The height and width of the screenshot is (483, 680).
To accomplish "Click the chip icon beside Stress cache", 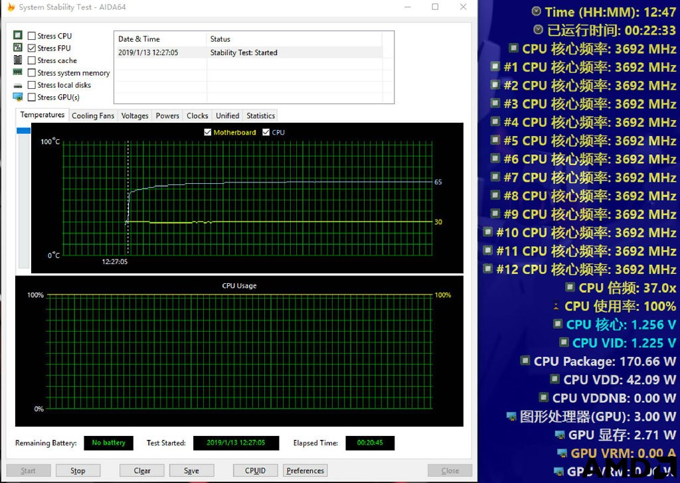I will coord(18,60).
